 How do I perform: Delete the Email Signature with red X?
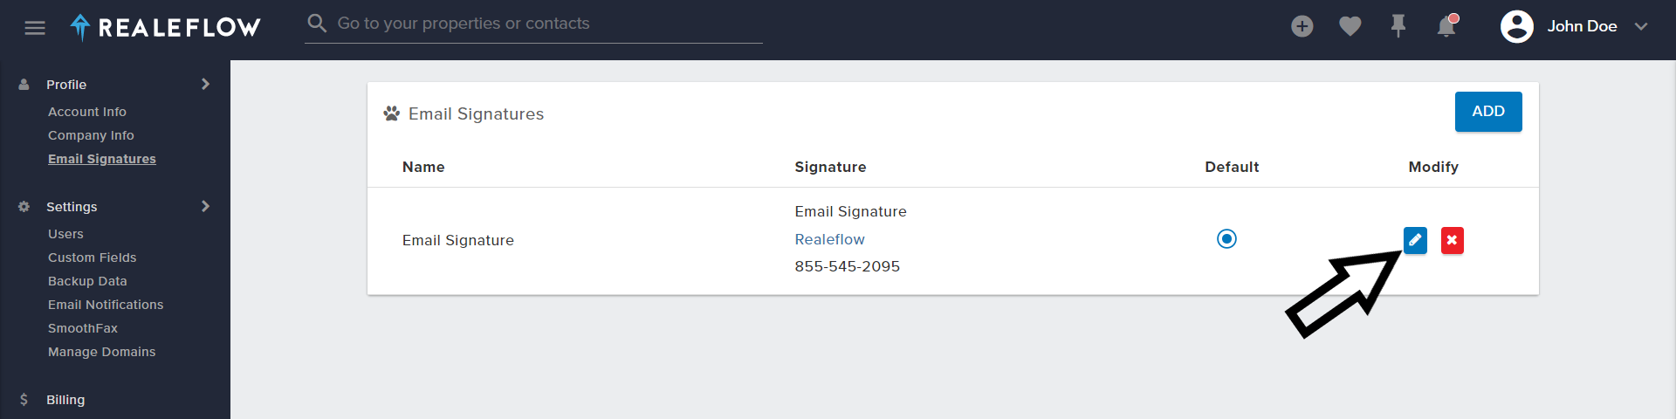point(1452,240)
